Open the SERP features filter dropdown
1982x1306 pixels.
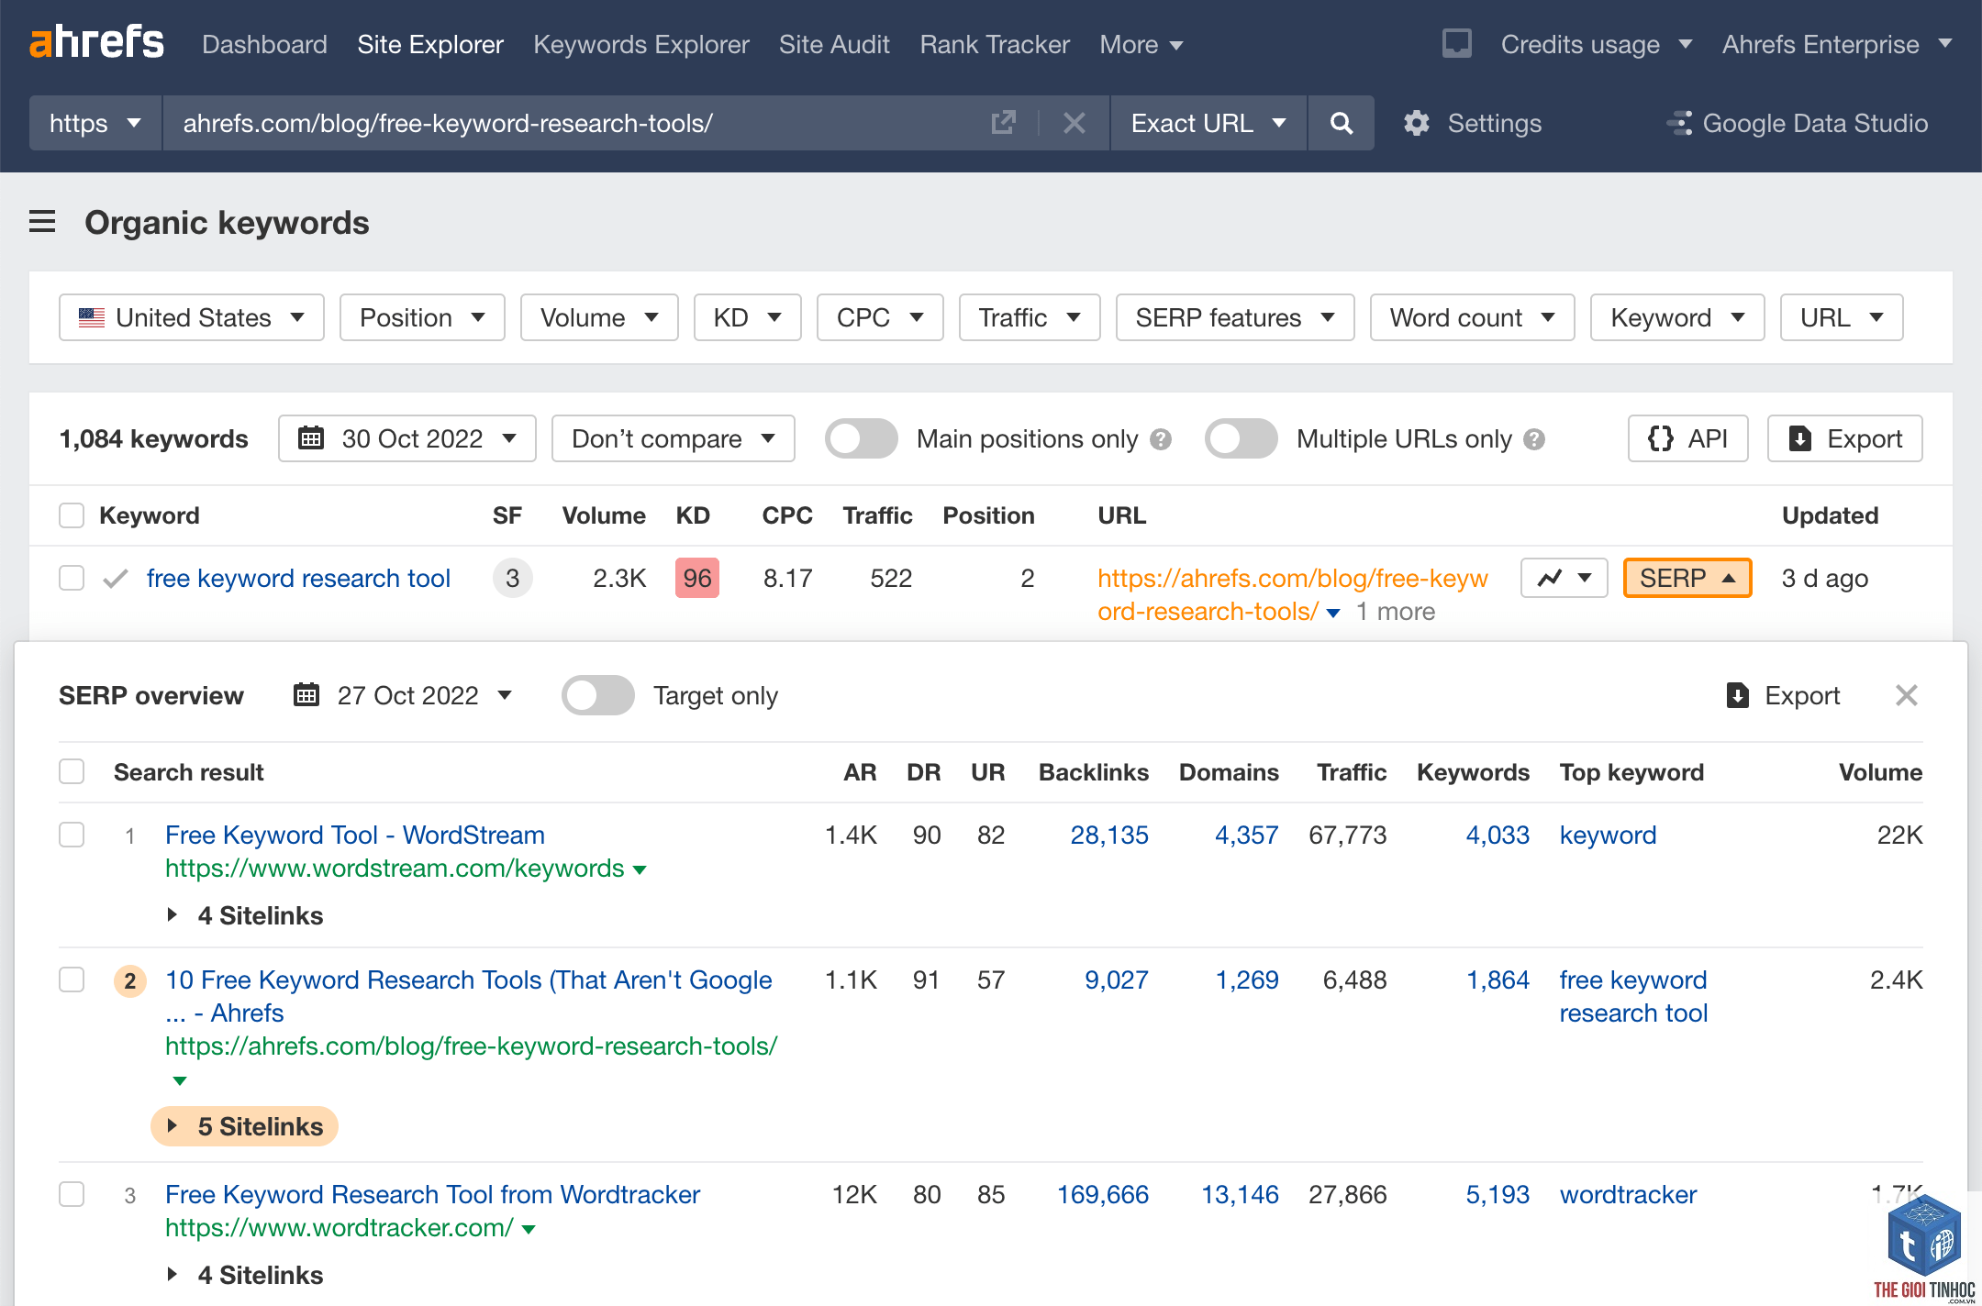coord(1235,317)
